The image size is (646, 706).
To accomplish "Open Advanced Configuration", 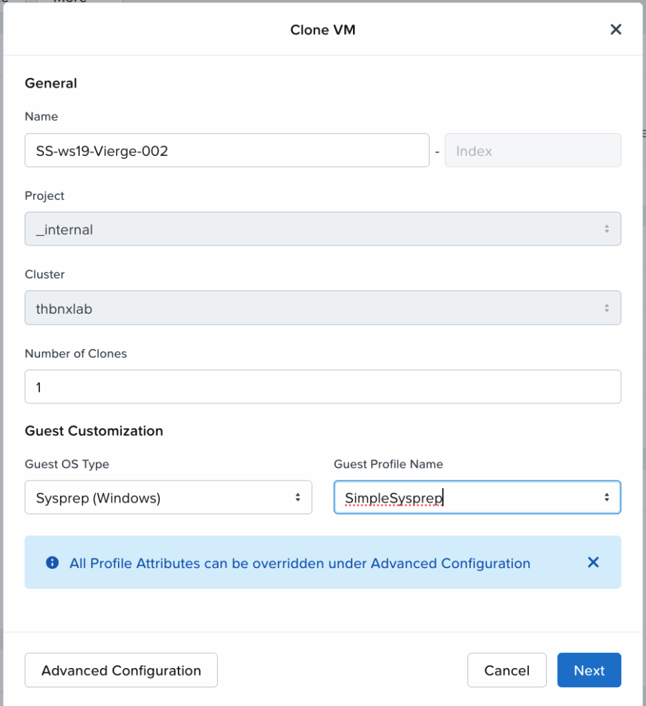I will (121, 670).
